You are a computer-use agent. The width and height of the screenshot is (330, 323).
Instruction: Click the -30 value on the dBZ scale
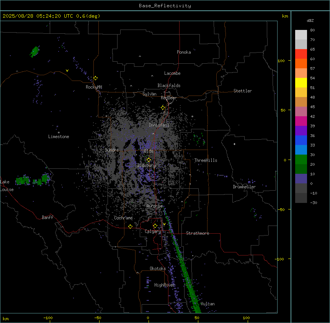314,203
